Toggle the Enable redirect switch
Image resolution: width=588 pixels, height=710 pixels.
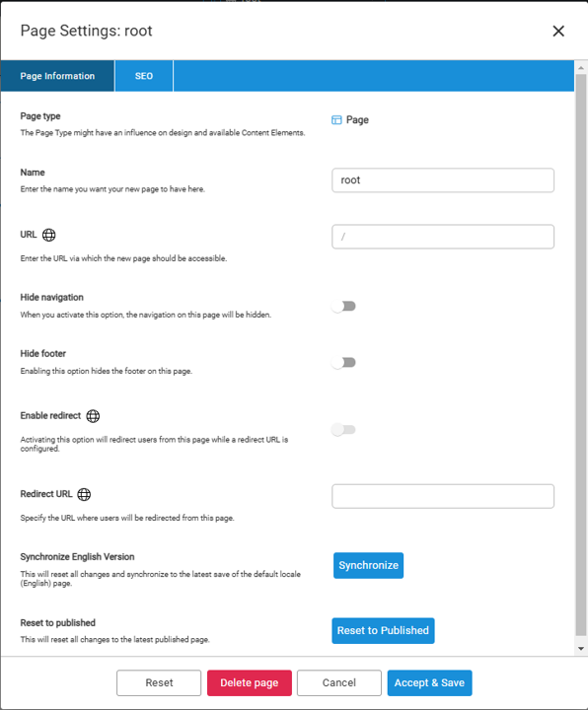point(343,430)
